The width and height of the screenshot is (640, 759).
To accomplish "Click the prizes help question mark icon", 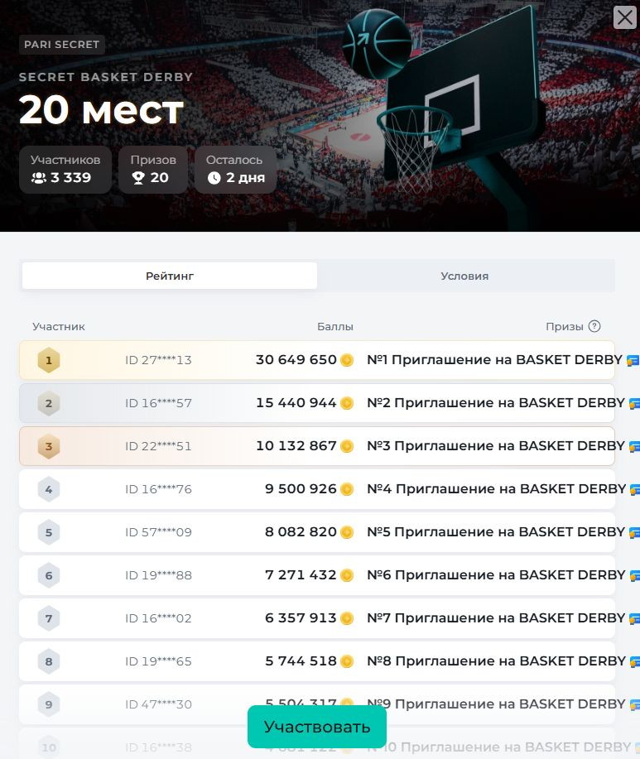I will coord(594,326).
